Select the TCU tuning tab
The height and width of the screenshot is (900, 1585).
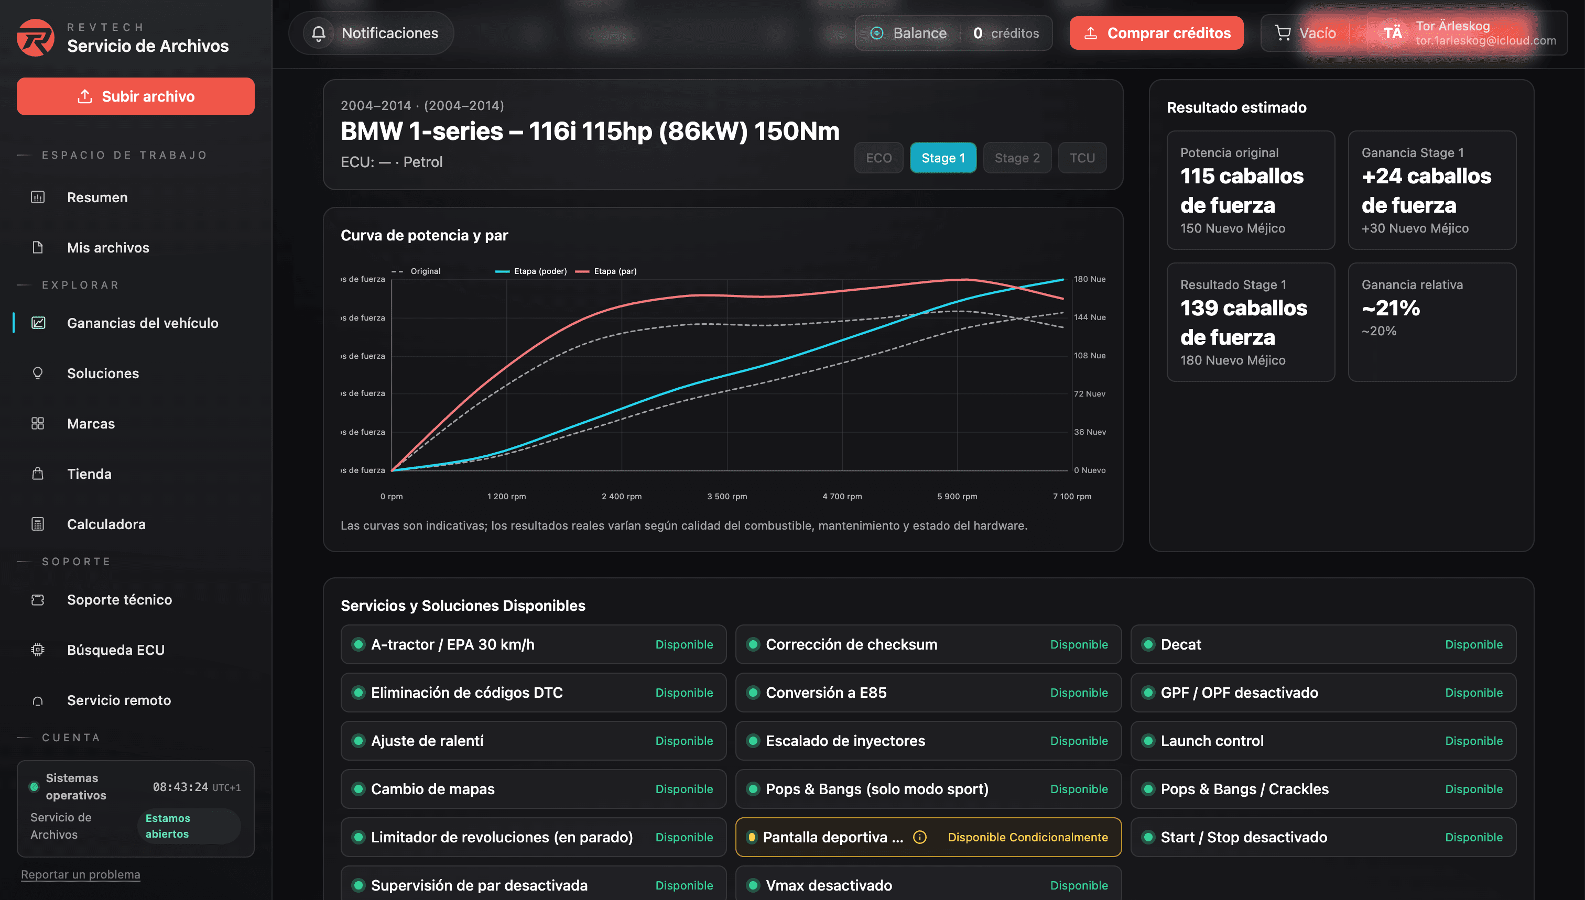1082,158
